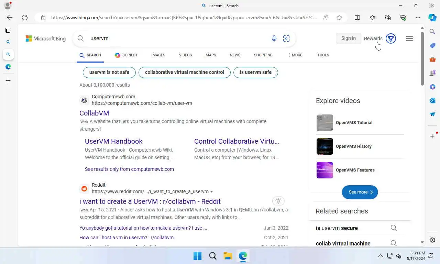Expand Reddit result URL dropdown arrow

point(212,192)
